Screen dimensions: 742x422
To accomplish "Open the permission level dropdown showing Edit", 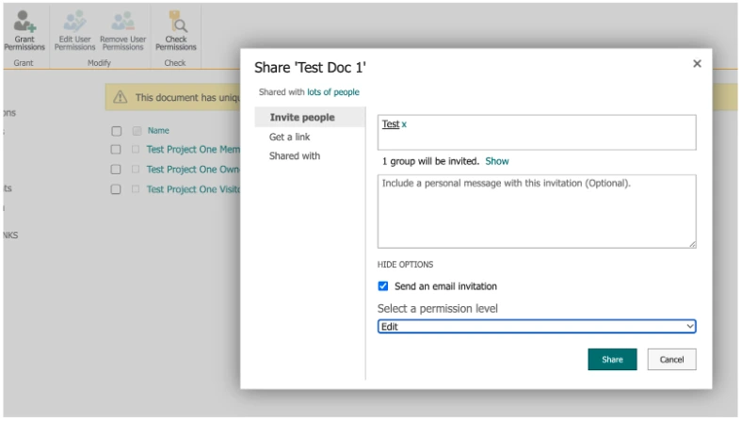I will pyautogui.click(x=537, y=327).
